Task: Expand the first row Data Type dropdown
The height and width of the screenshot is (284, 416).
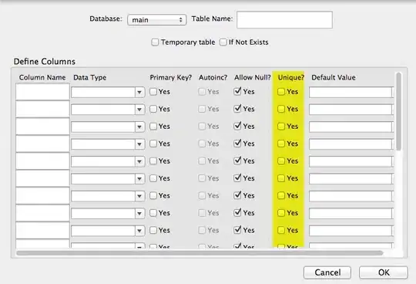Action: (108, 93)
